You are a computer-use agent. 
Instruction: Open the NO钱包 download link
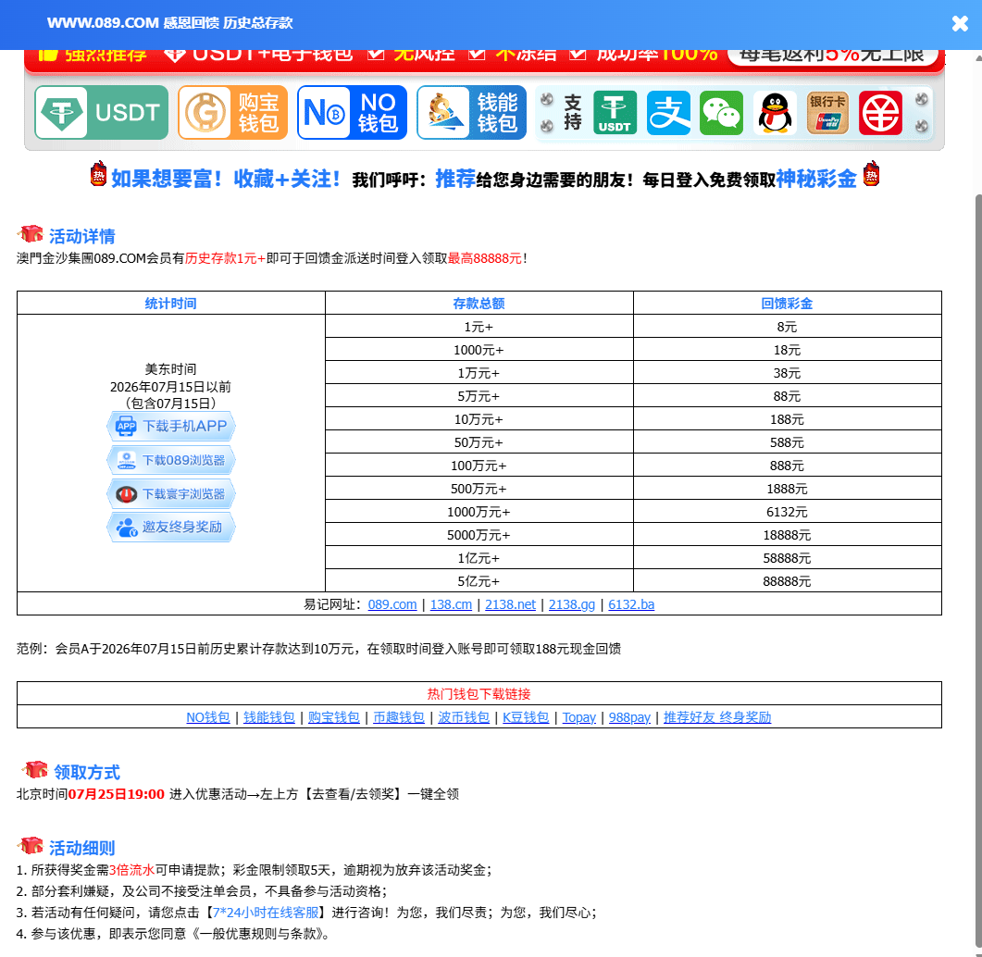[x=208, y=717]
